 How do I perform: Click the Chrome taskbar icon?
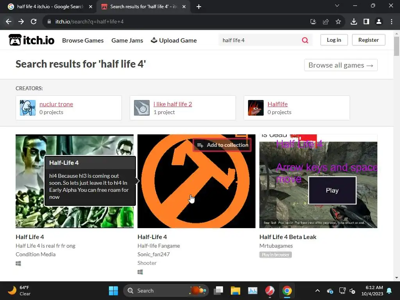click(287, 291)
